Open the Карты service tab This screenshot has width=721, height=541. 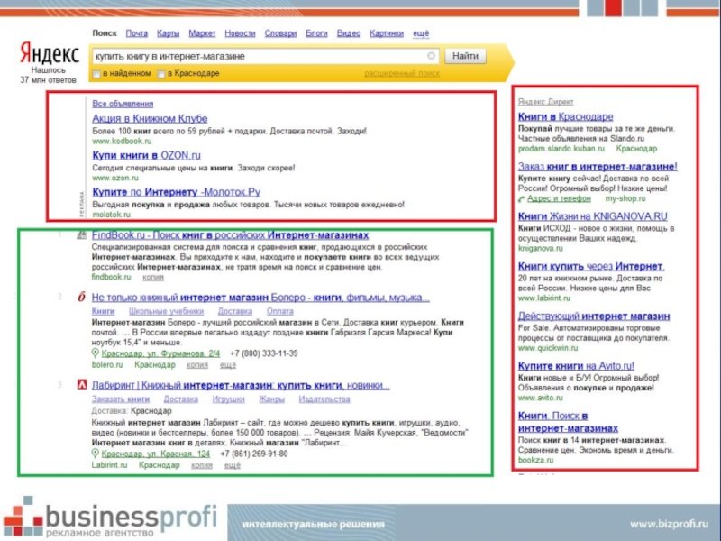pyautogui.click(x=168, y=33)
